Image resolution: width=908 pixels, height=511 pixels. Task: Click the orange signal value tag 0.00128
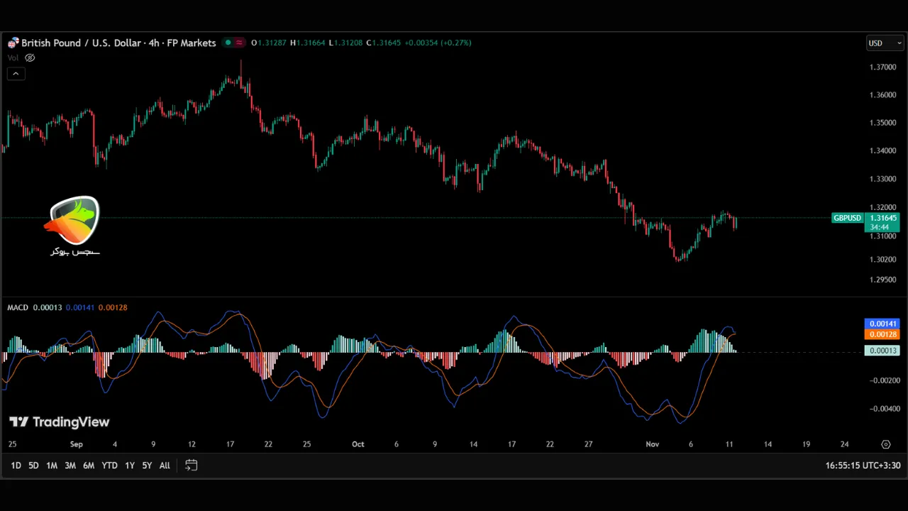882,334
